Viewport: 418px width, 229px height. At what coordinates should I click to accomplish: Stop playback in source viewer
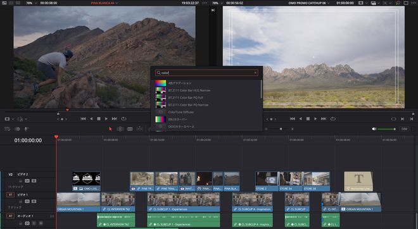click(x=99, y=119)
